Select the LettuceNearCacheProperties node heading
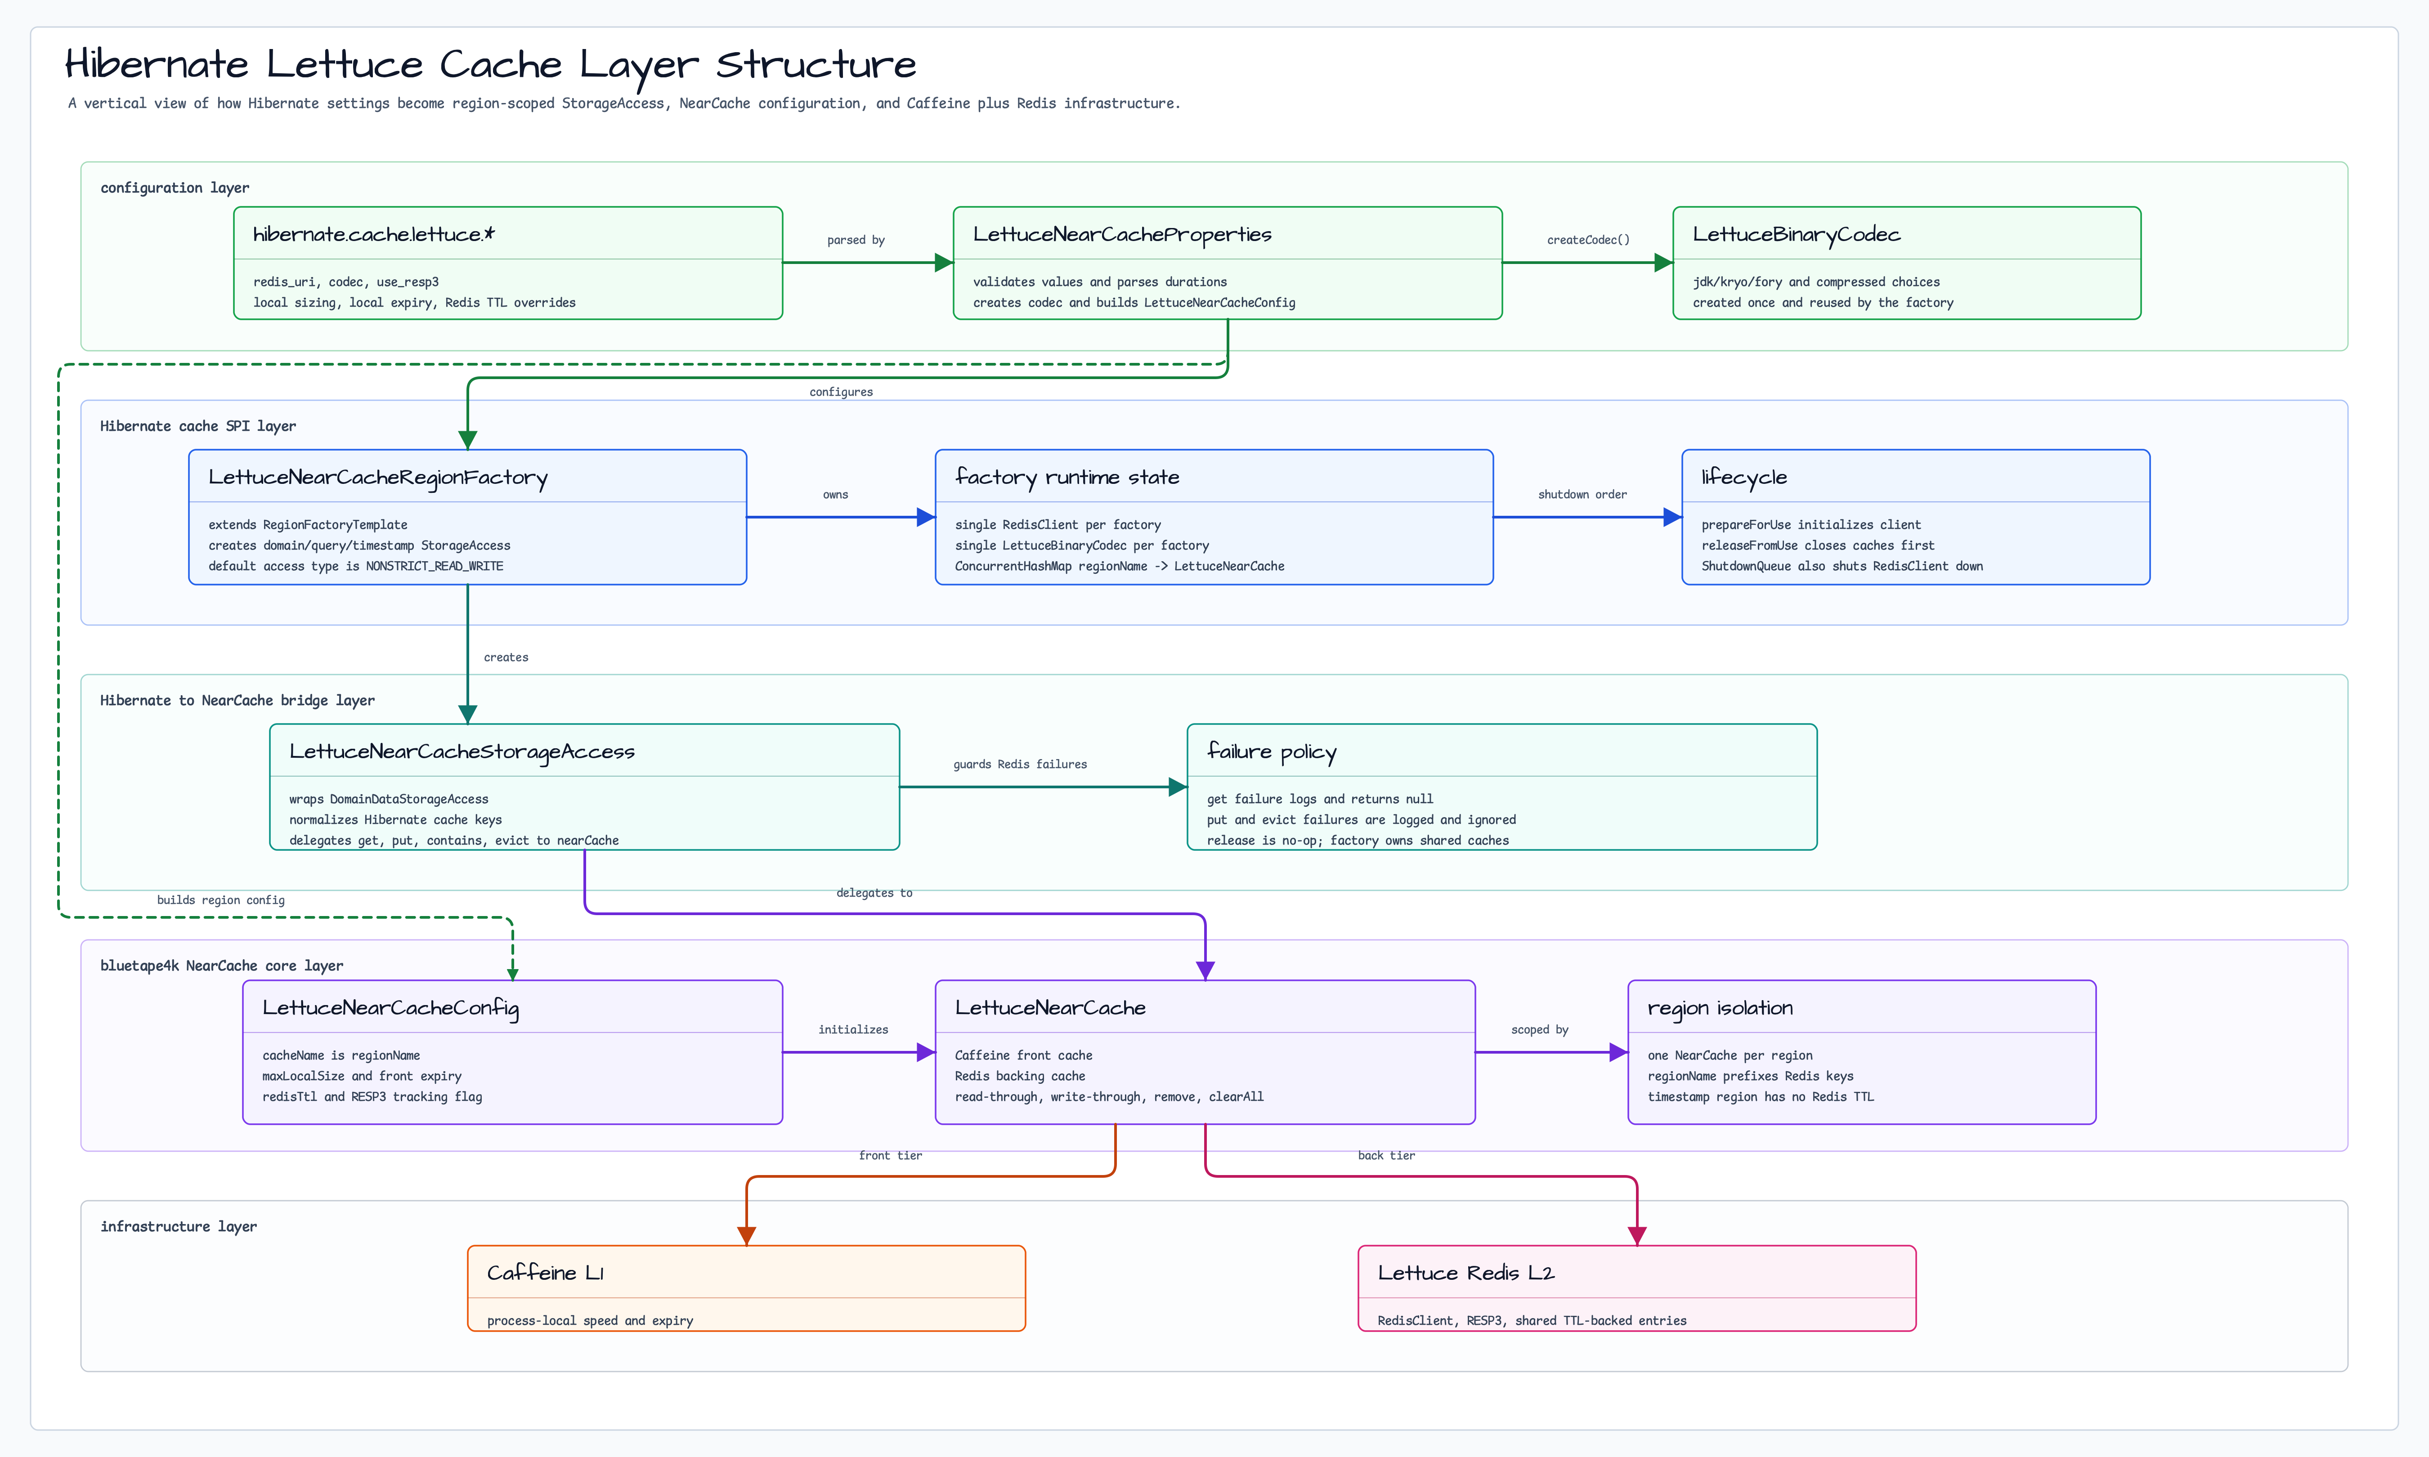Screen dimensions: 2429x1457 click(1122, 235)
